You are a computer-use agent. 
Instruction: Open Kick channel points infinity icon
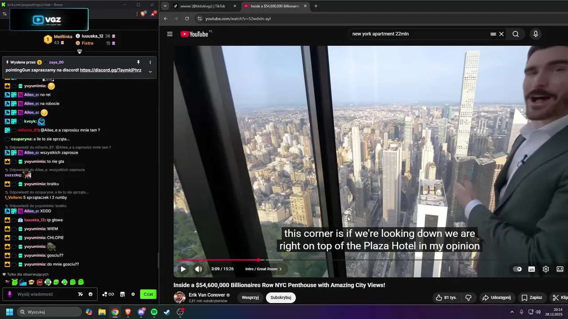pos(108,294)
